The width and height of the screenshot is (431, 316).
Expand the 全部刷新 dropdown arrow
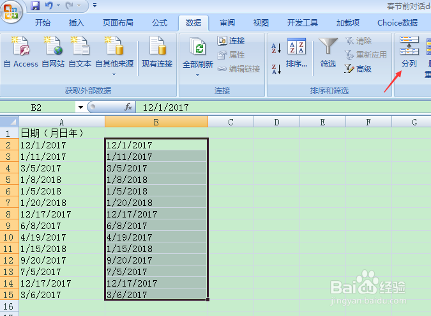(x=198, y=75)
